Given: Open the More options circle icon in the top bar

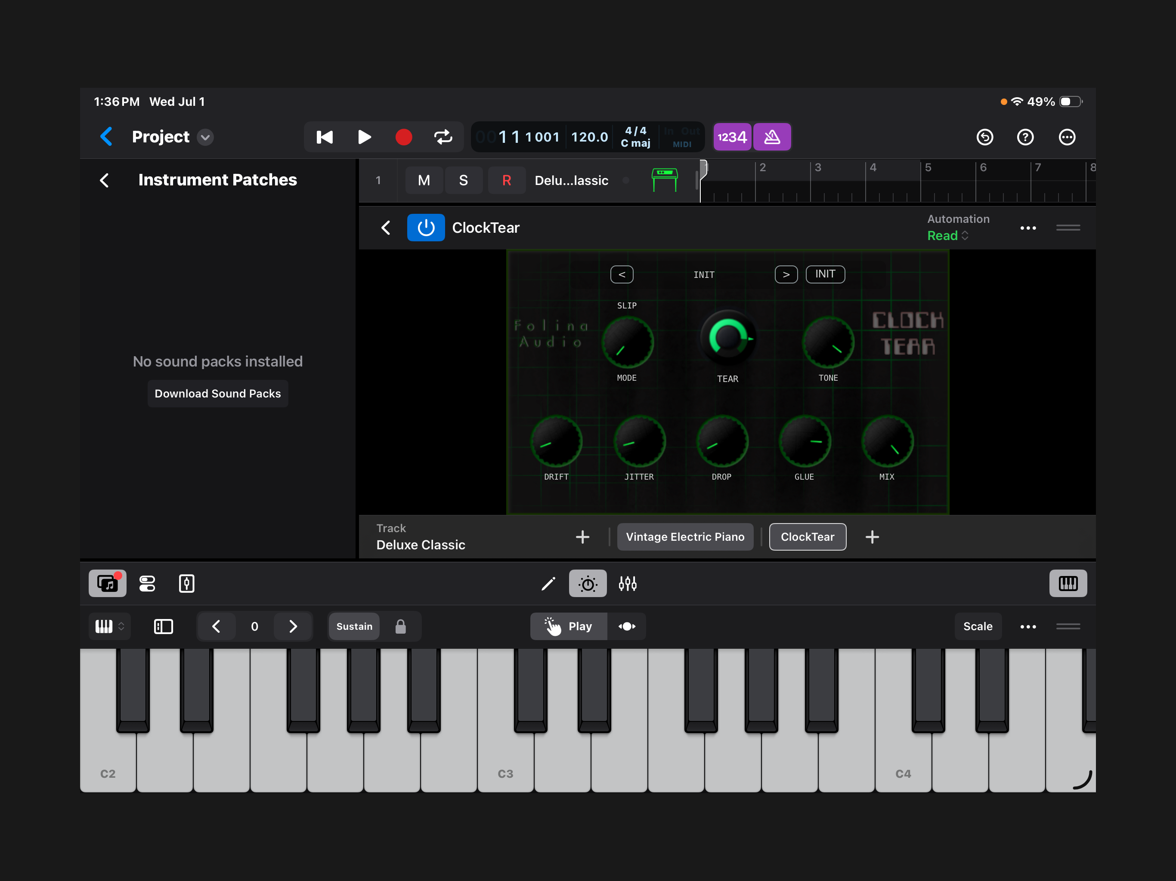Looking at the screenshot, I should click(1067, 137).
